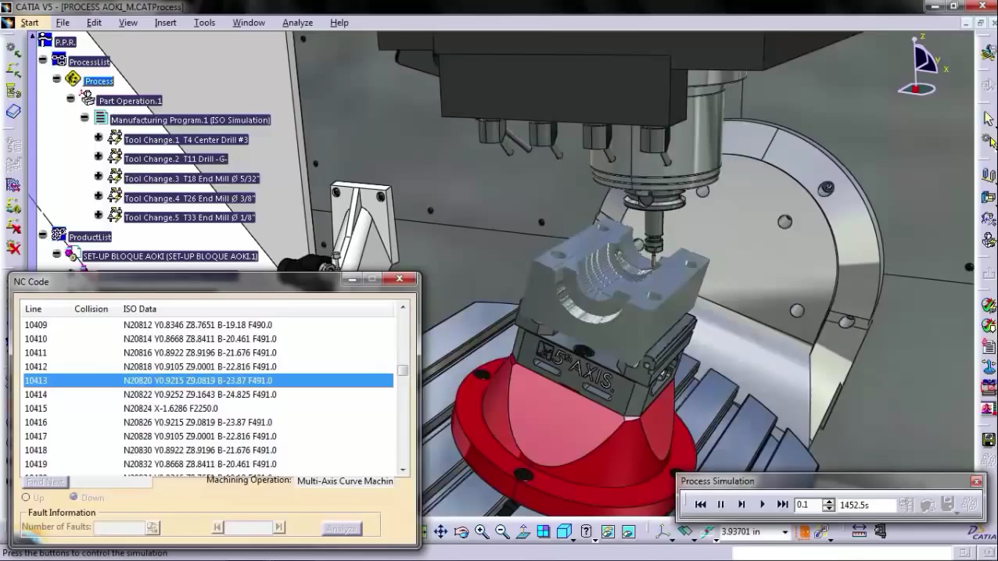This screenshot has height=561, width=998.
Task: Play the process simulation forward
Action: click(x=762, y=505)
